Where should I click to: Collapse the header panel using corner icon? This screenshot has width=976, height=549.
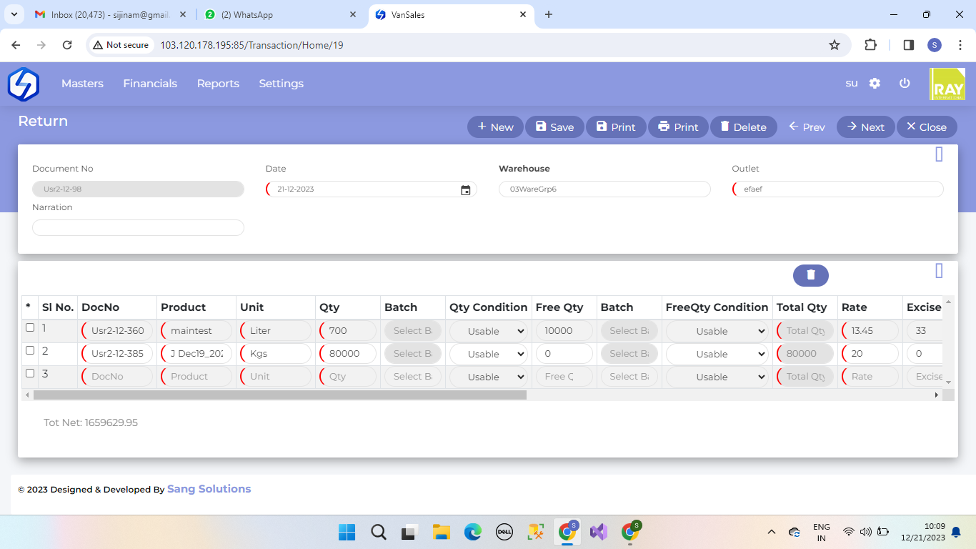(x=939, y=154)
